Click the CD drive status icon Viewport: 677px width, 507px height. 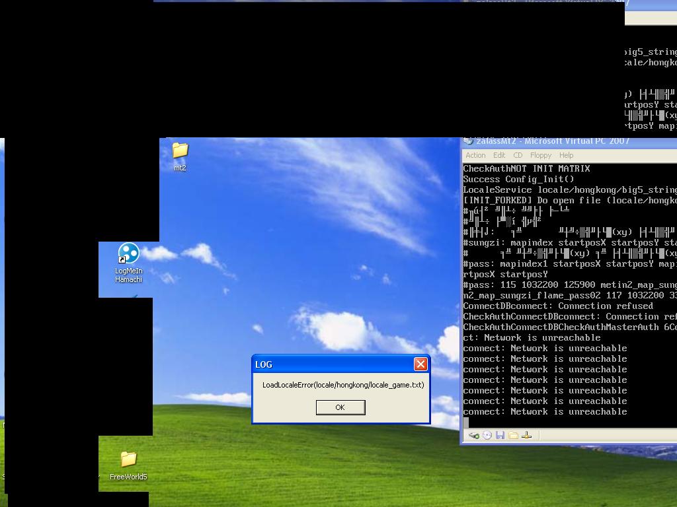click(x=487, y=436)
